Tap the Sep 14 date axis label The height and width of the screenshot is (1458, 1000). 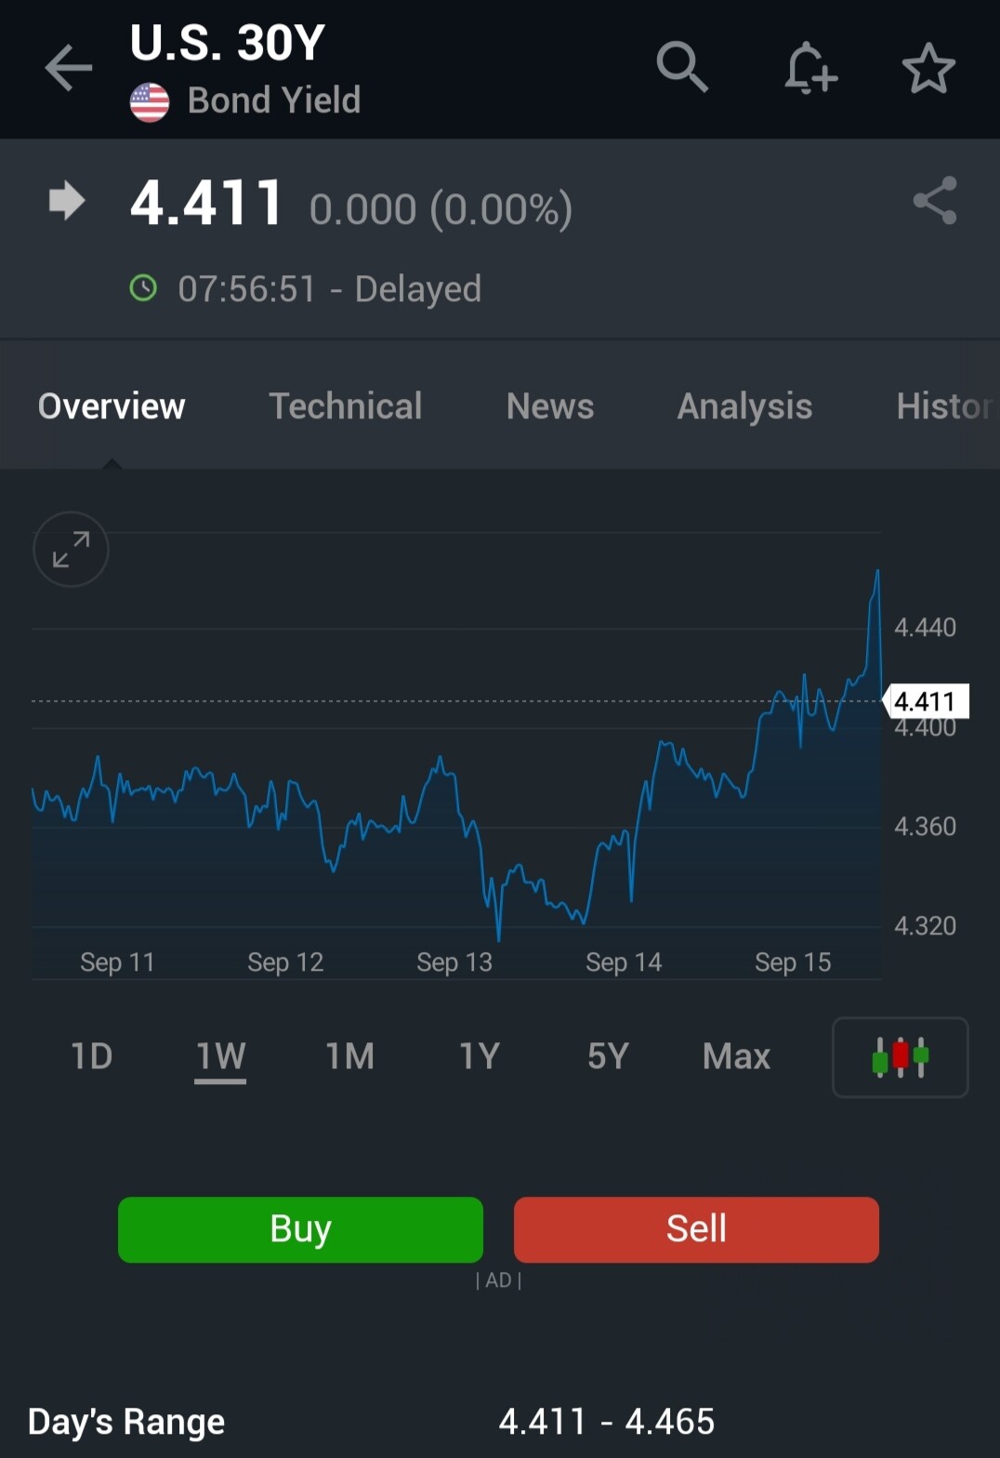pos(624,961)
